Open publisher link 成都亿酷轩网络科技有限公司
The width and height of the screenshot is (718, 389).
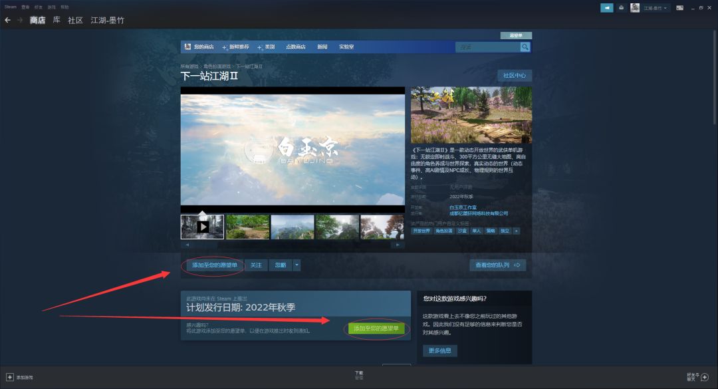point(479,213)
